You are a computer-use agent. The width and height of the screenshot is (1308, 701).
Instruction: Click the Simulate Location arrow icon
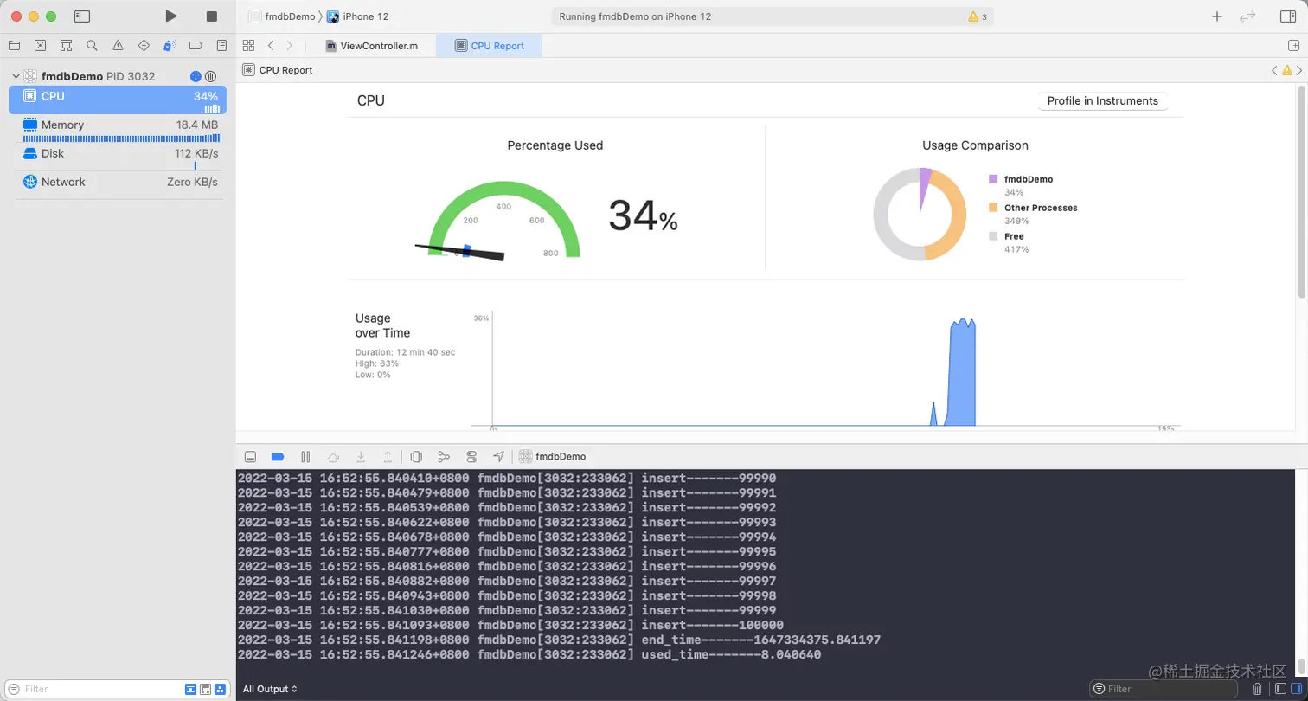(x=498, y=456)
